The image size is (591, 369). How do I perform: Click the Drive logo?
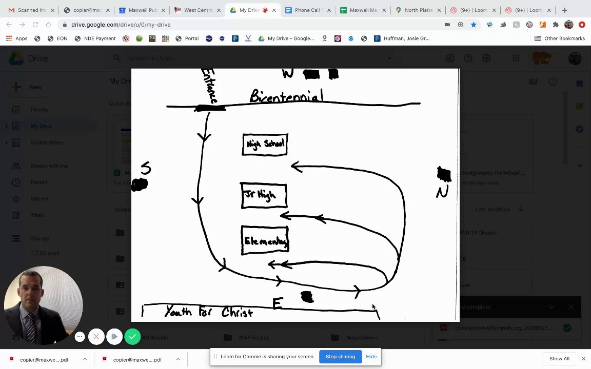point(29,58)
